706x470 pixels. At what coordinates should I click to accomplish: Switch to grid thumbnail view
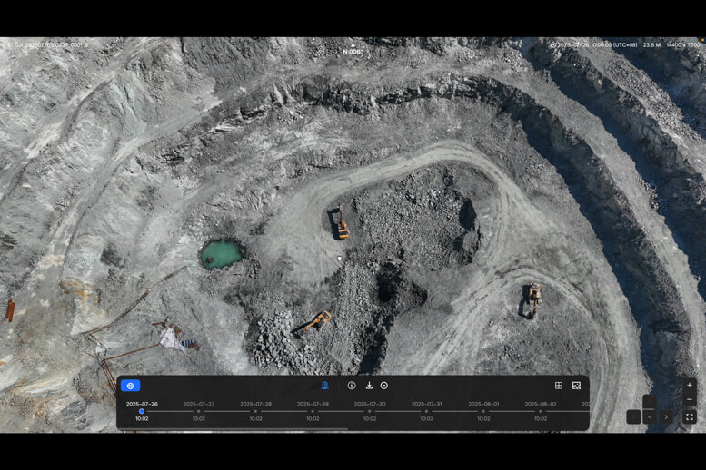tap(559, 386)
